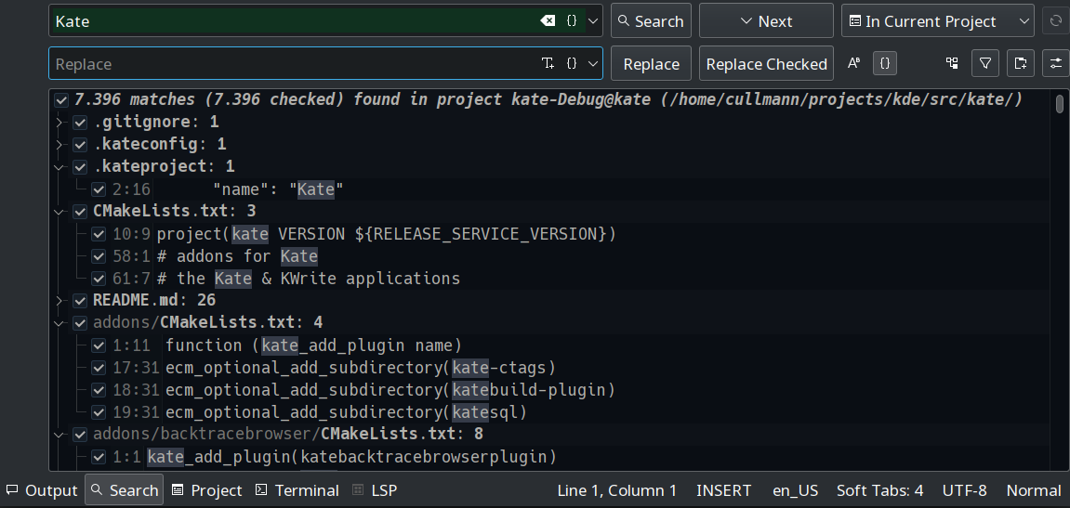This screenshot has height=508, width=1070.
Task: Open the results filter
Action: (985, 63)
